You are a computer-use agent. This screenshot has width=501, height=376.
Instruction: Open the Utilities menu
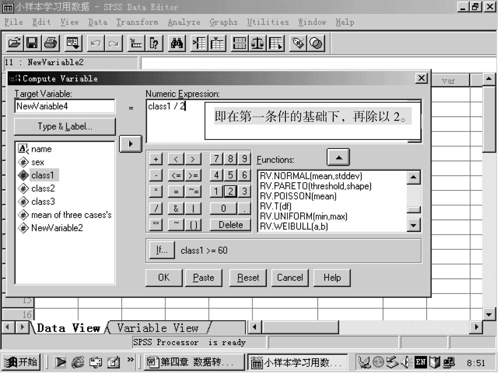click(x=268, y=22)
